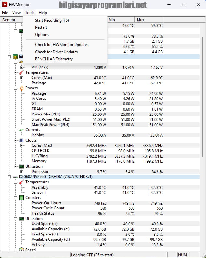Collapse the SSD Utilization group
The height and width of the screenshot is (258, 206).
click(x=15, y=219)
